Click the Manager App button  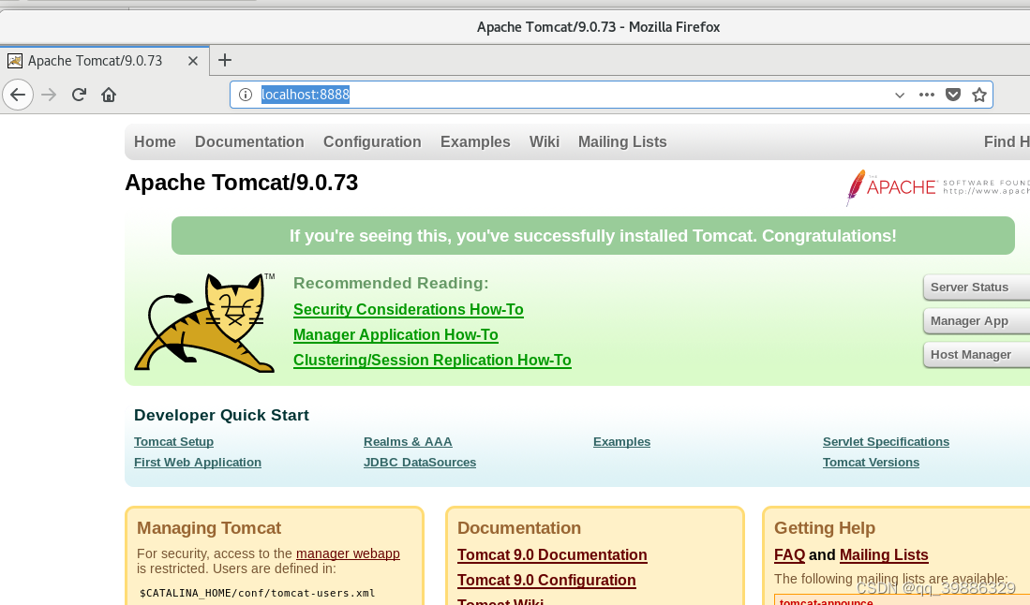point(977,321)
